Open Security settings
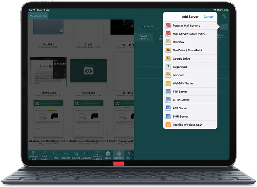The height and width of the screenshot is (187, 257). point(86,155)
